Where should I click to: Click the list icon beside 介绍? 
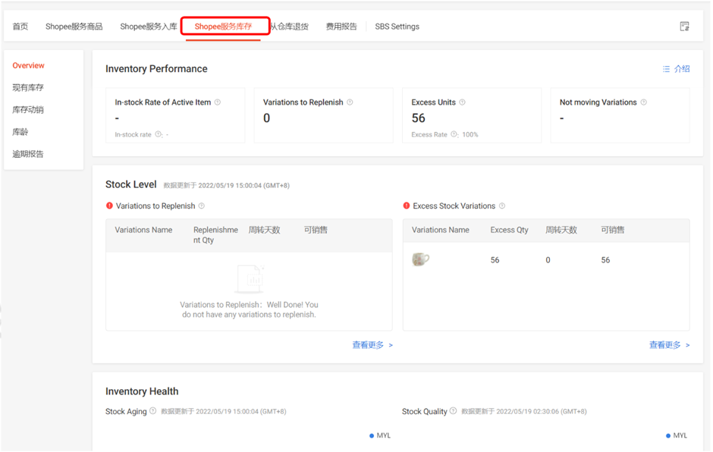[x=666, y=69]
